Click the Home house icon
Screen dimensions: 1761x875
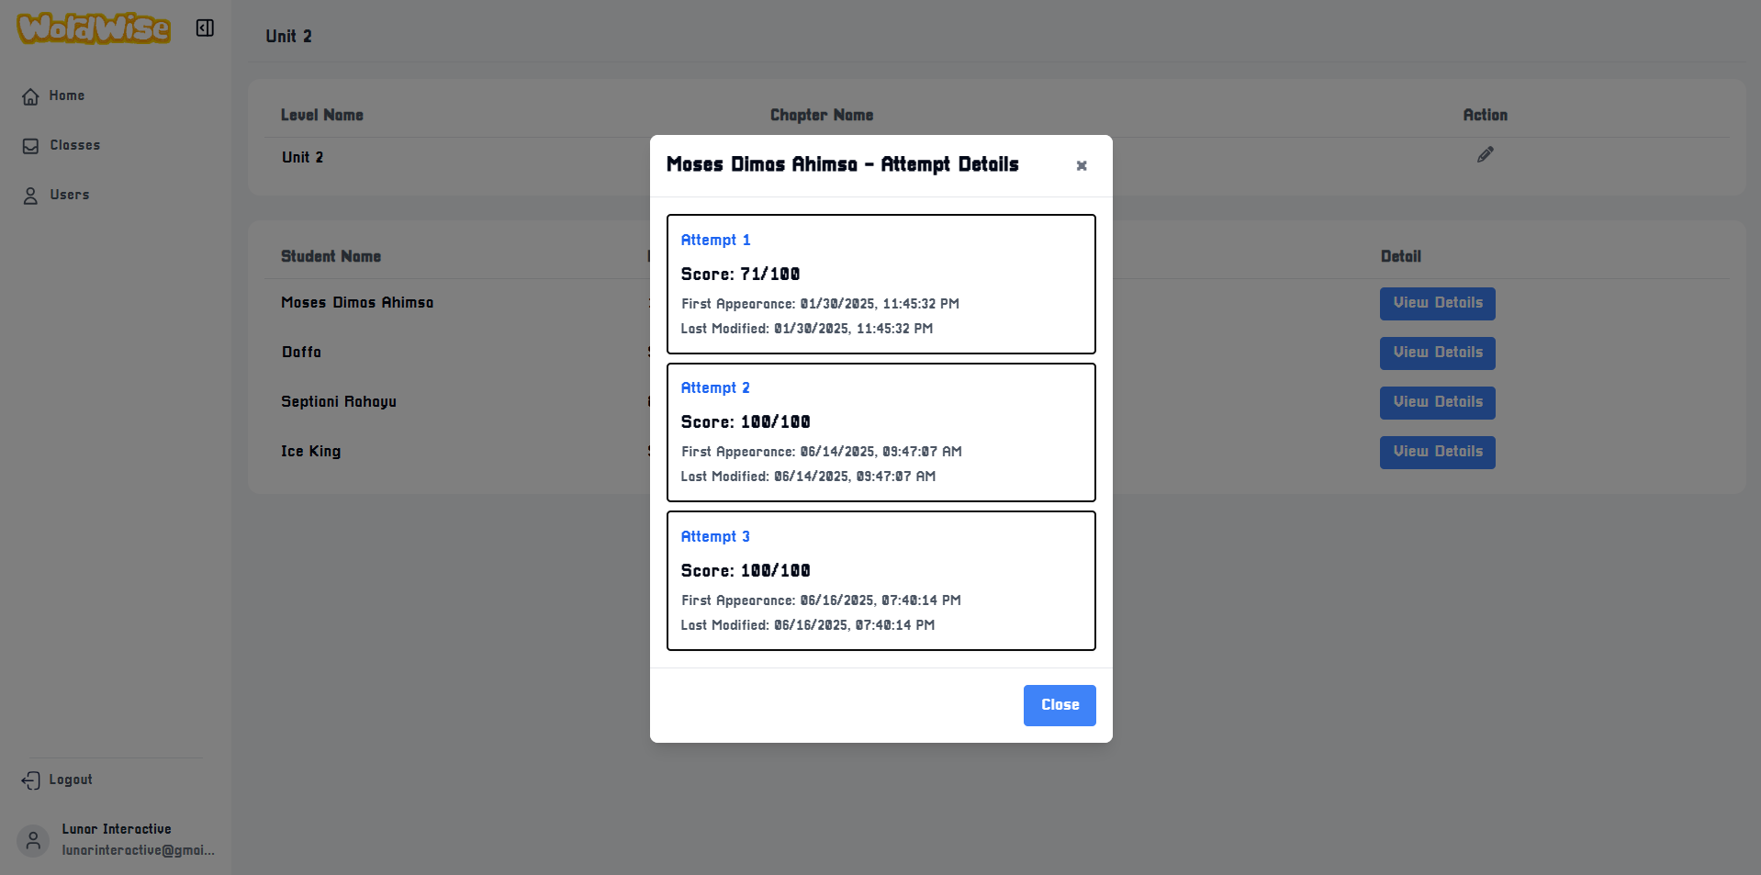click(30, 96)
